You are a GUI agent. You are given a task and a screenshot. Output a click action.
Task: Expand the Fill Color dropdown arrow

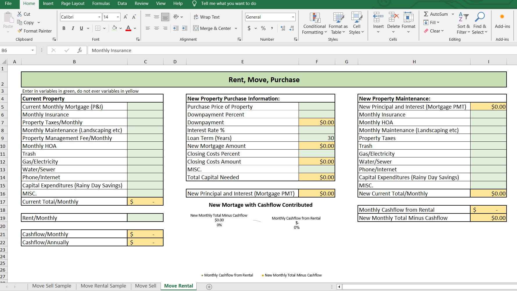(120, 28)
